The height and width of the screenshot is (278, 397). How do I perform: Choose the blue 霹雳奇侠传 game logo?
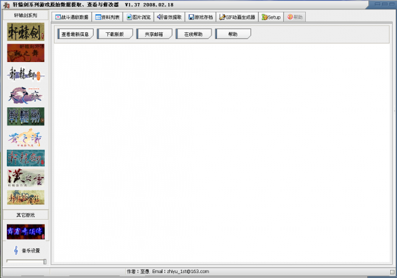click(25, 231)
